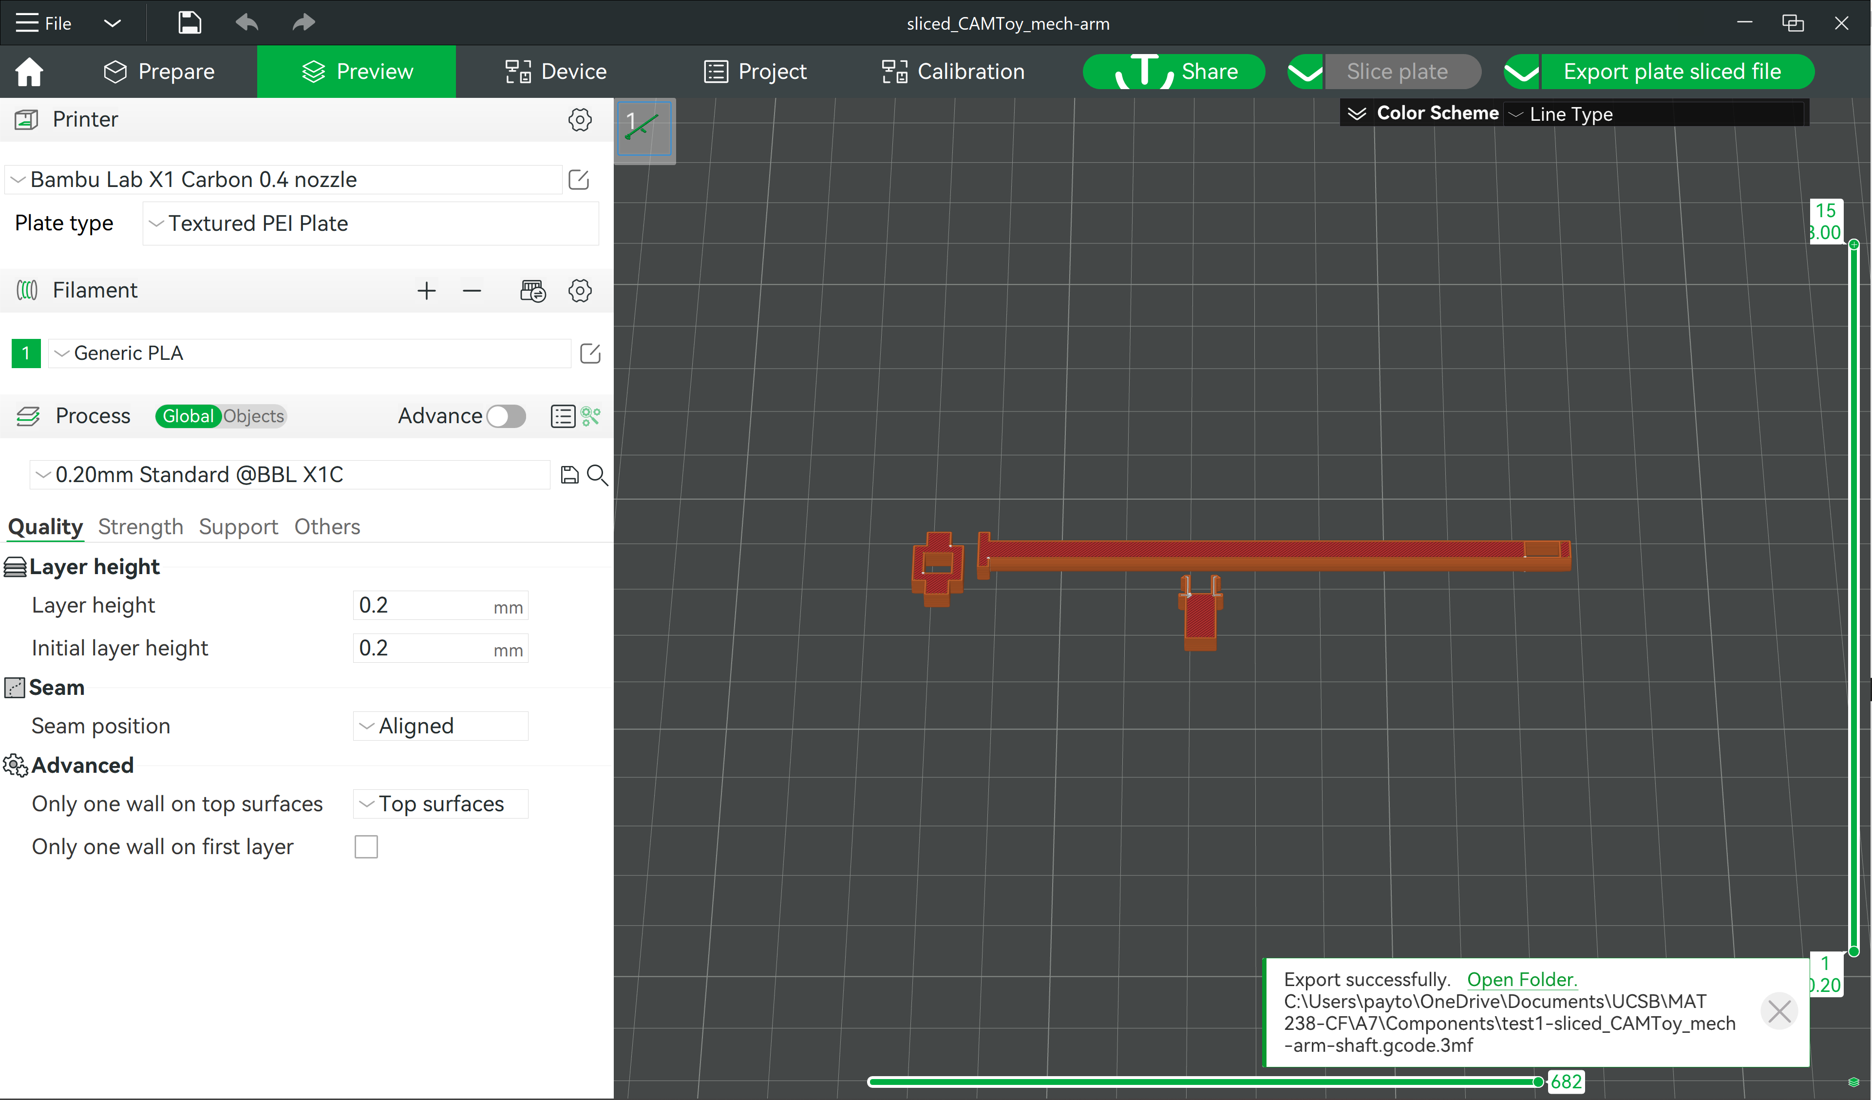The width and height of the screenshot is (1872, 1100).
Task: Click the Slice plate button
Action: point(1402,71)
